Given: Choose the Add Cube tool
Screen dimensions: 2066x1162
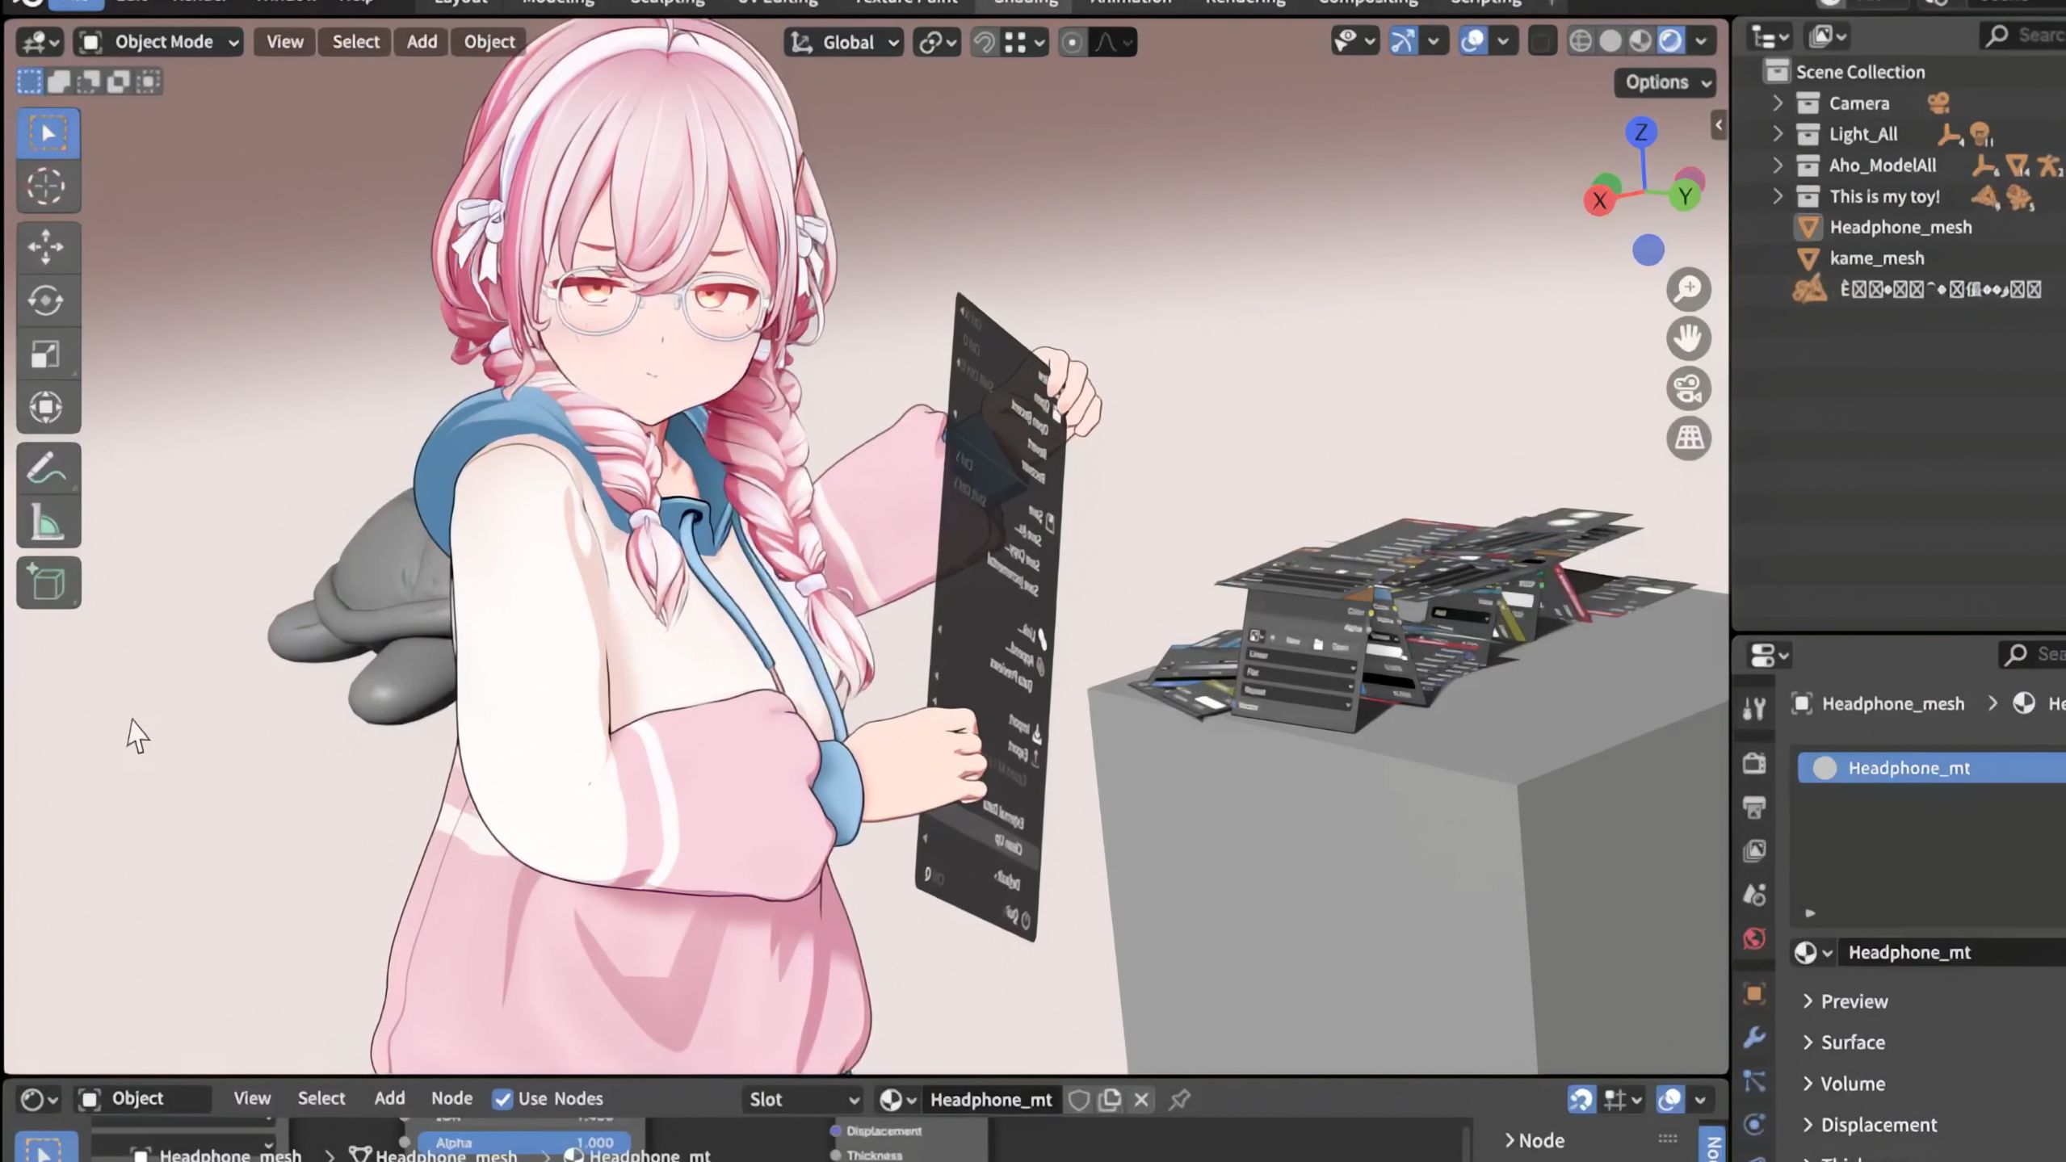Looking at the screenshot, I should tap(47, 582).
